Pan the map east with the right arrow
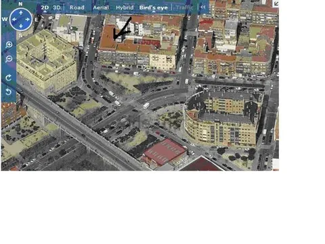This screenshot has height=244, width=325. (x=28, y=20)
